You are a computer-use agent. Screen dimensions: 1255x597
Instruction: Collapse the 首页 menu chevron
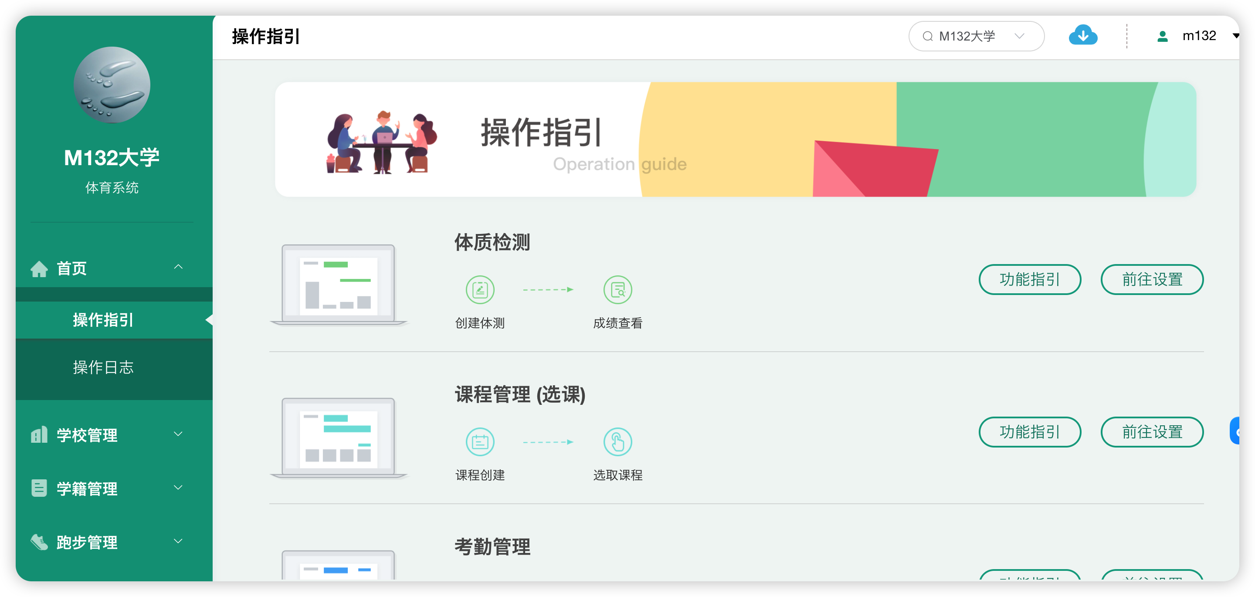[178, 267]
